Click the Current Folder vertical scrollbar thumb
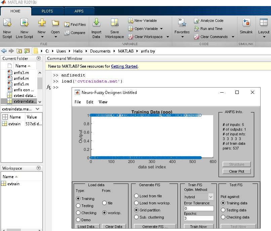This screenshot has height=231, width=271. 40,83
